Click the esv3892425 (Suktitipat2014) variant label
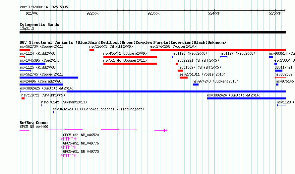This screenshot has height=174, width=295. [47, 88]
